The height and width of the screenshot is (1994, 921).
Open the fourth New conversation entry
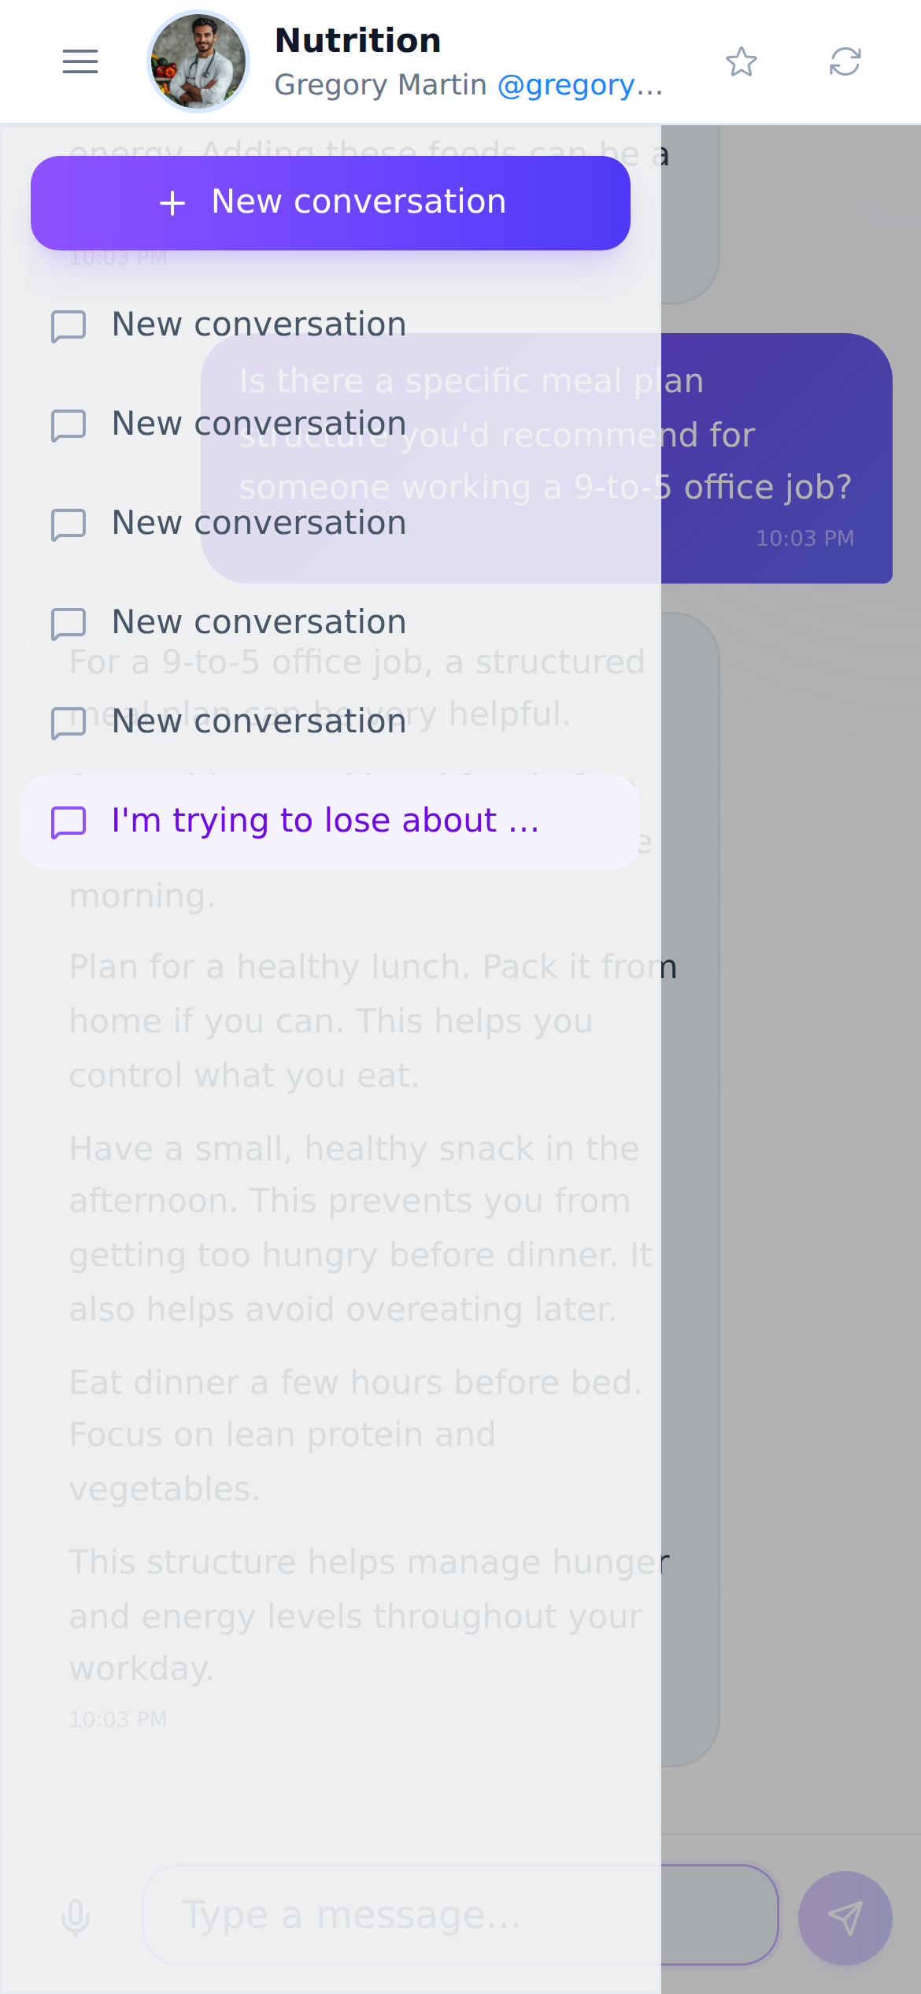331,623
